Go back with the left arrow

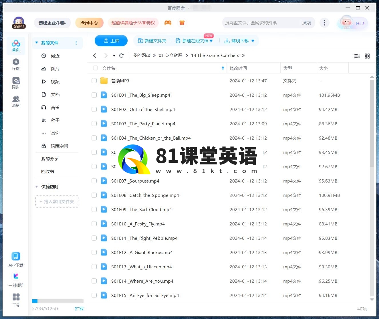coord(95,56)
